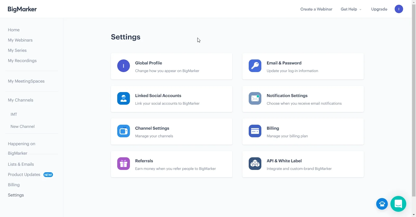This screenshot has height=217, width=416.
Task: Open the user avatar menu in header
Action: tap(399, 9)
